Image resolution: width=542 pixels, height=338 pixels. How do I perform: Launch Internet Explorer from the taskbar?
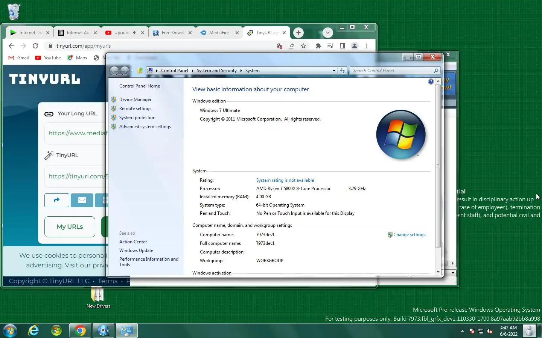(x=34, y=330)
